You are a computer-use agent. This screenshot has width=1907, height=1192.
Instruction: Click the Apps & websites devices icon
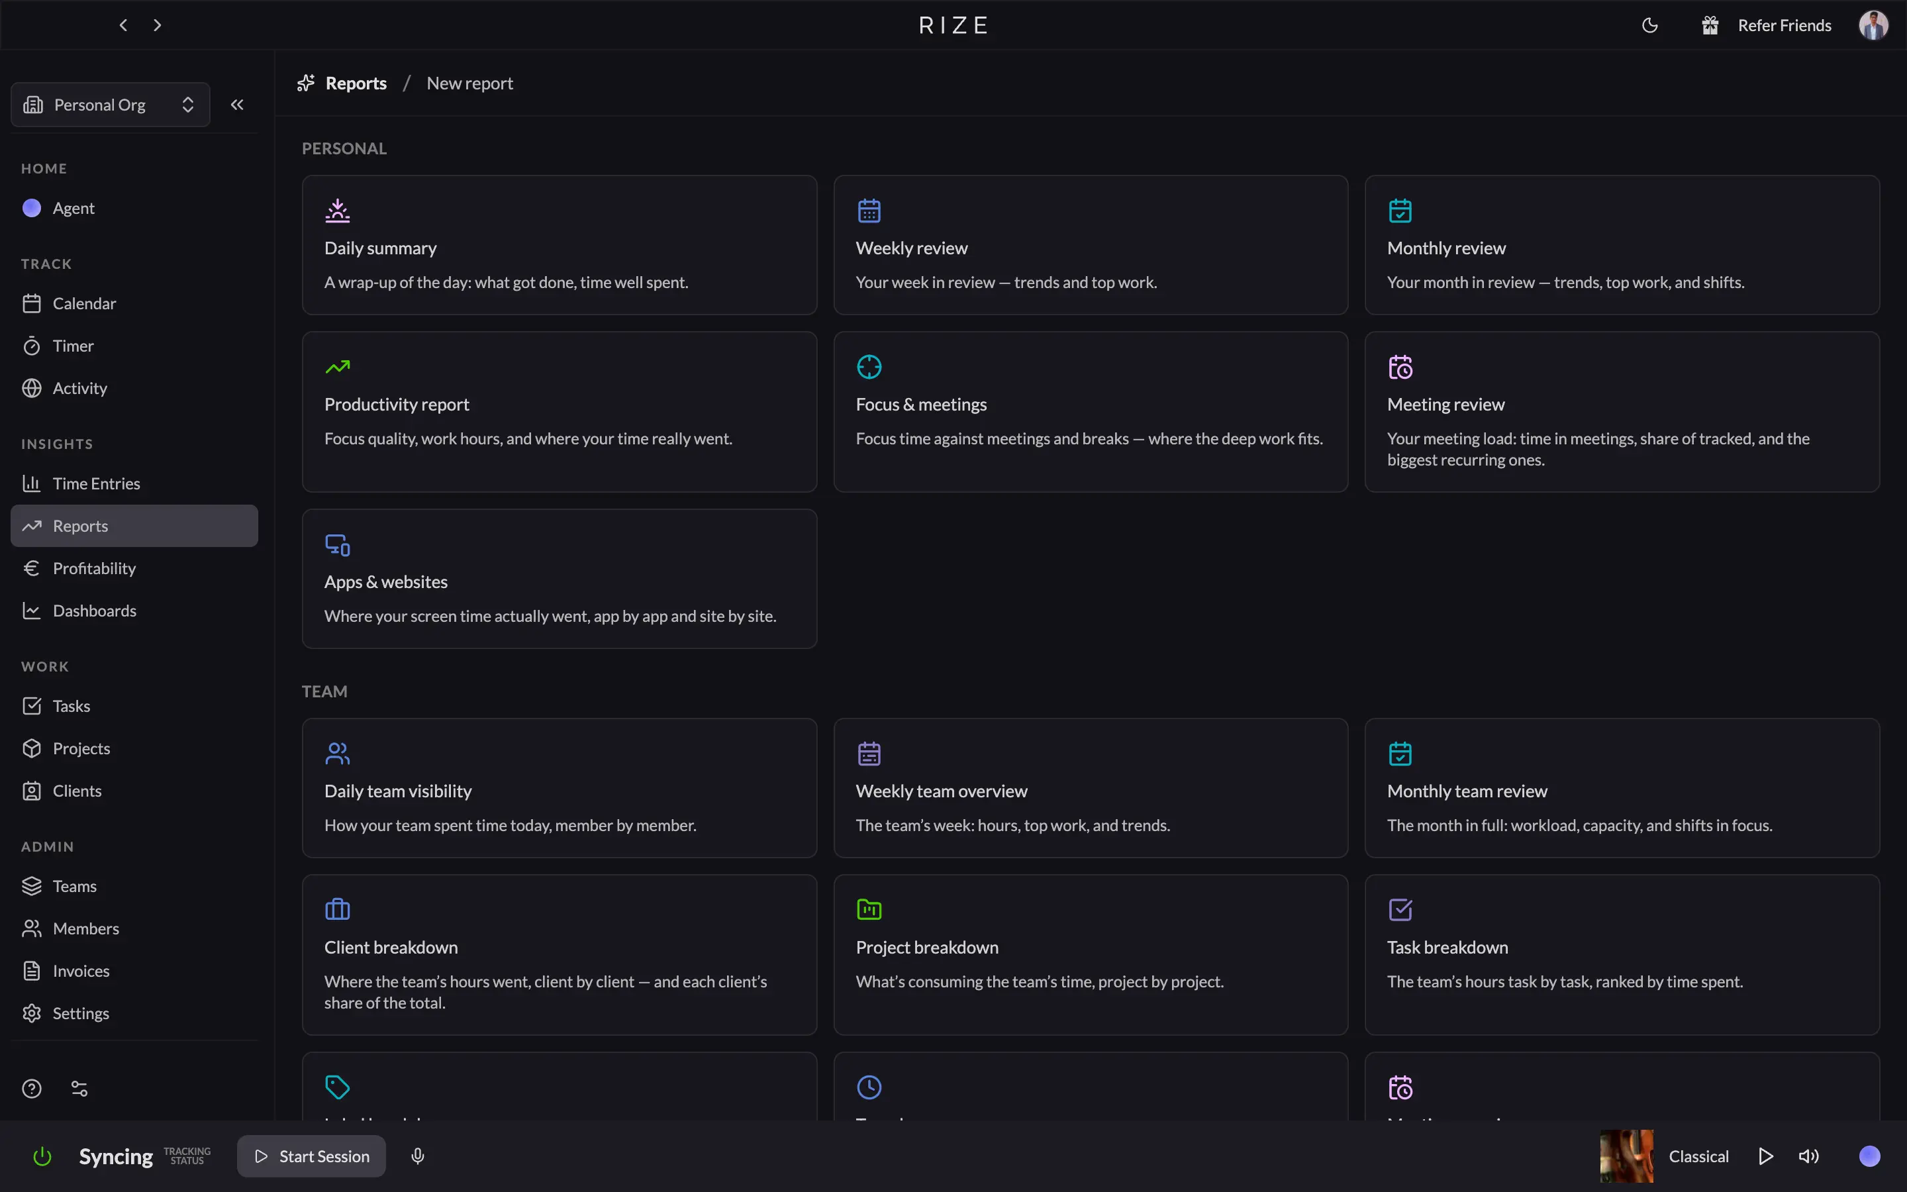tap(337, 545)
